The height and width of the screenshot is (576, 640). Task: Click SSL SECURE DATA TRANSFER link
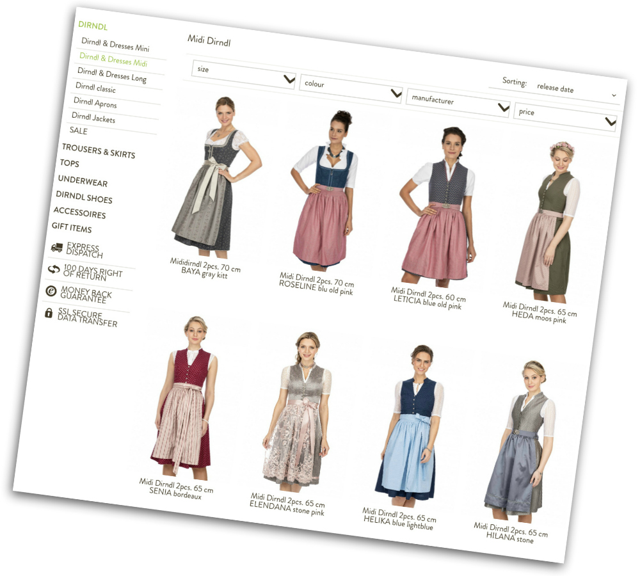pyautogui.click(x=87, y=317)
